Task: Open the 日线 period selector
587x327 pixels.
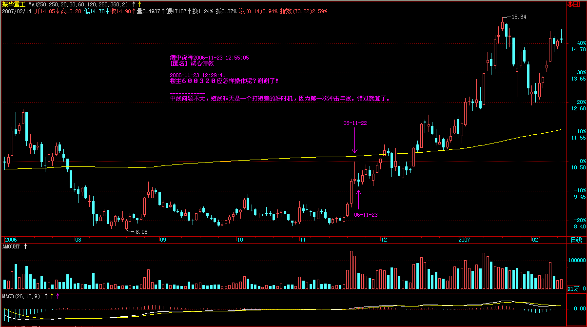Action: [576, 240]
